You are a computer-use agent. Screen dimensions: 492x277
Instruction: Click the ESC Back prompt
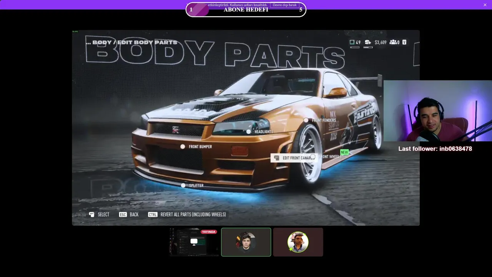click(129, 214)
